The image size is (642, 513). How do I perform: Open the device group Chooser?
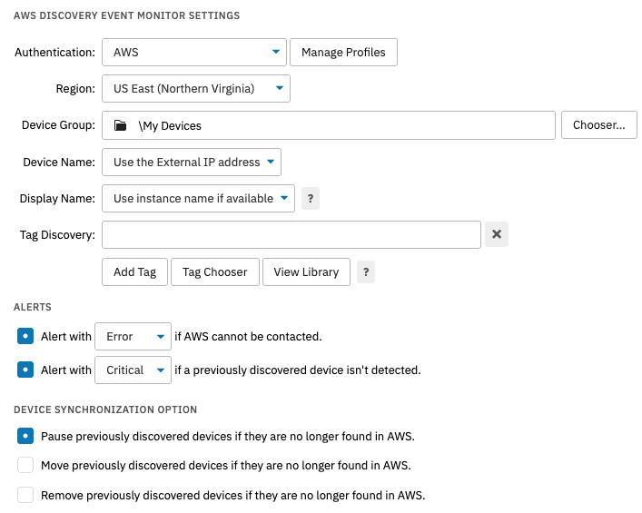pos(598,125)
